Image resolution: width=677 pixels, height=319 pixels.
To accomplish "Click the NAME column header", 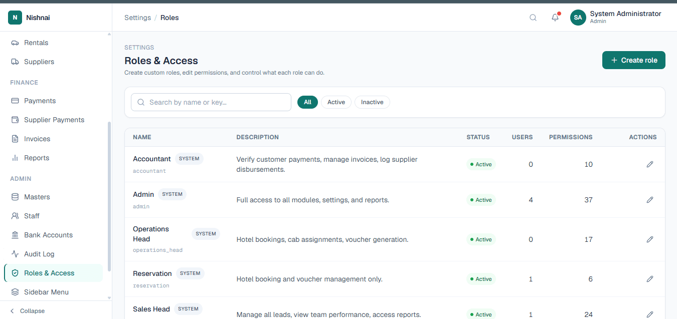I will click(142, 137).
